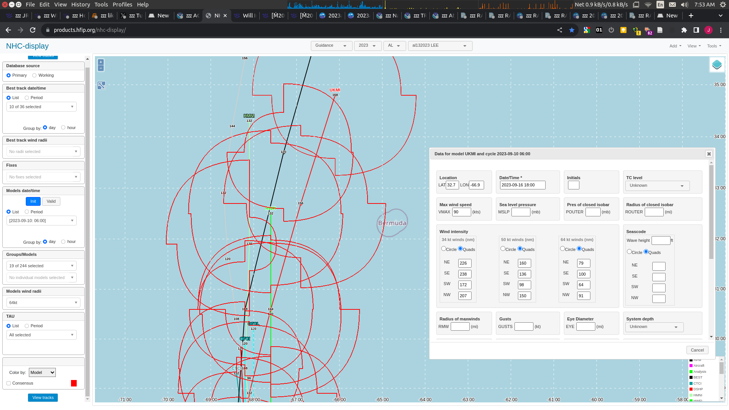The height and width of the screenshot is (410, 729).
Task: Select Circle for 64 kt winds
Action: pyautogui.click(x=562, y=249)
